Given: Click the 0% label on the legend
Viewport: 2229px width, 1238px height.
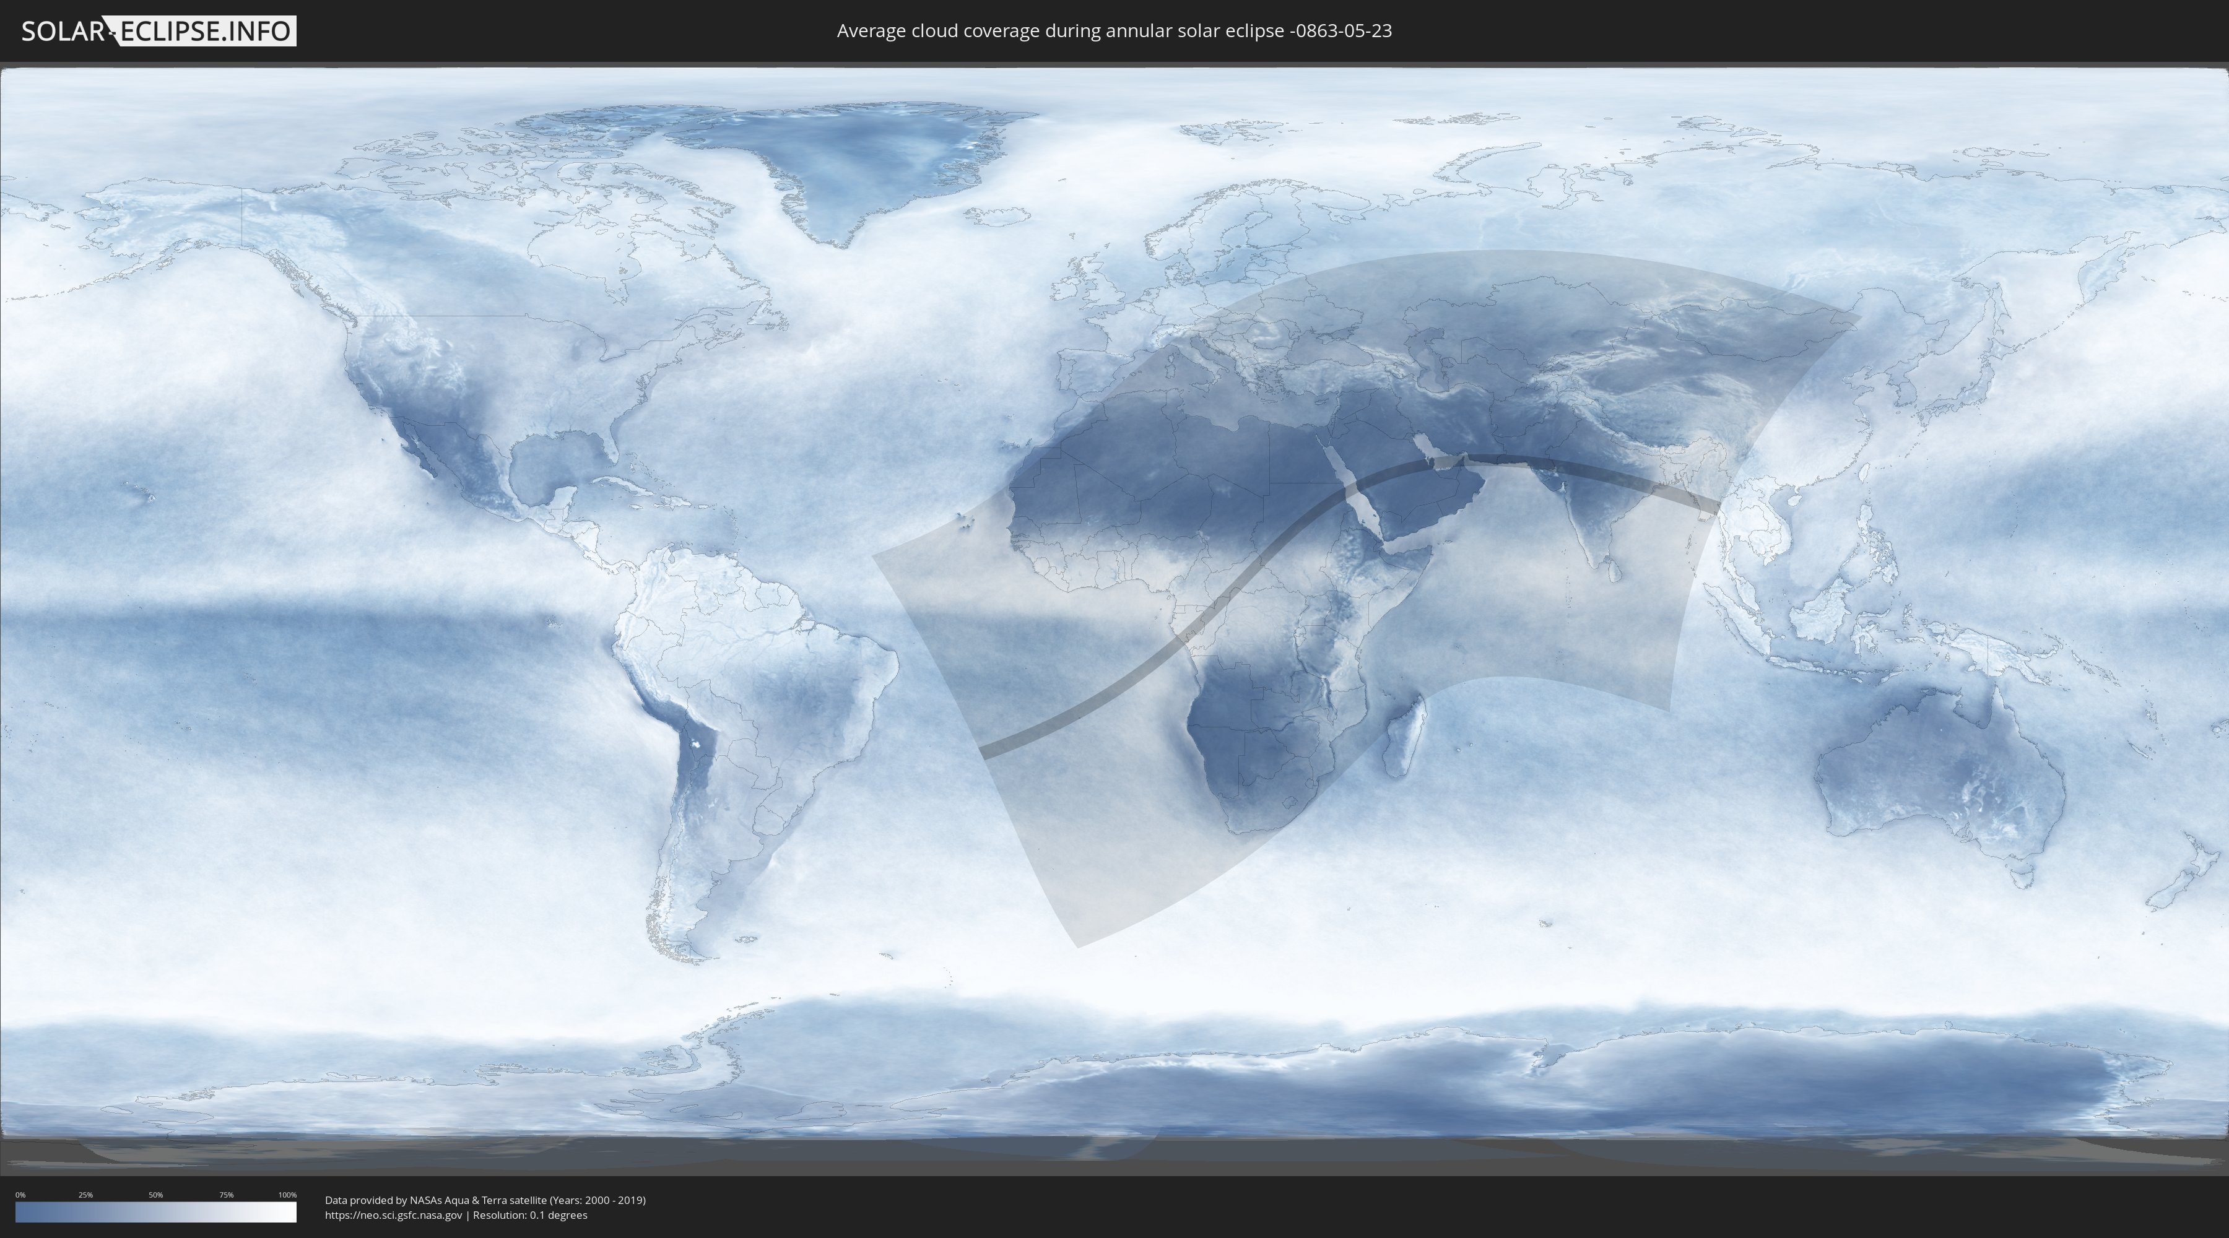Looking at the screenshot, I should [x=20, y=1195].
